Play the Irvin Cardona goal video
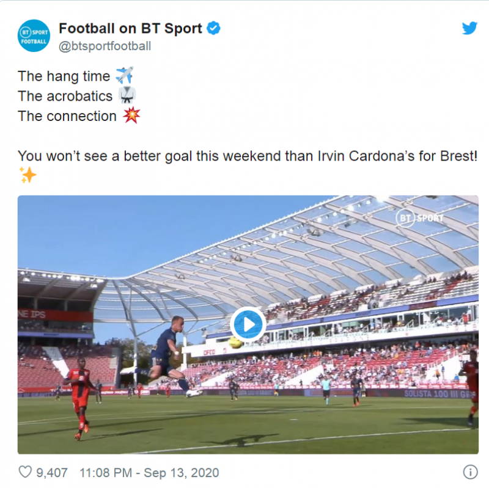This screenshot has width=489, height=488. click(248, 324)
